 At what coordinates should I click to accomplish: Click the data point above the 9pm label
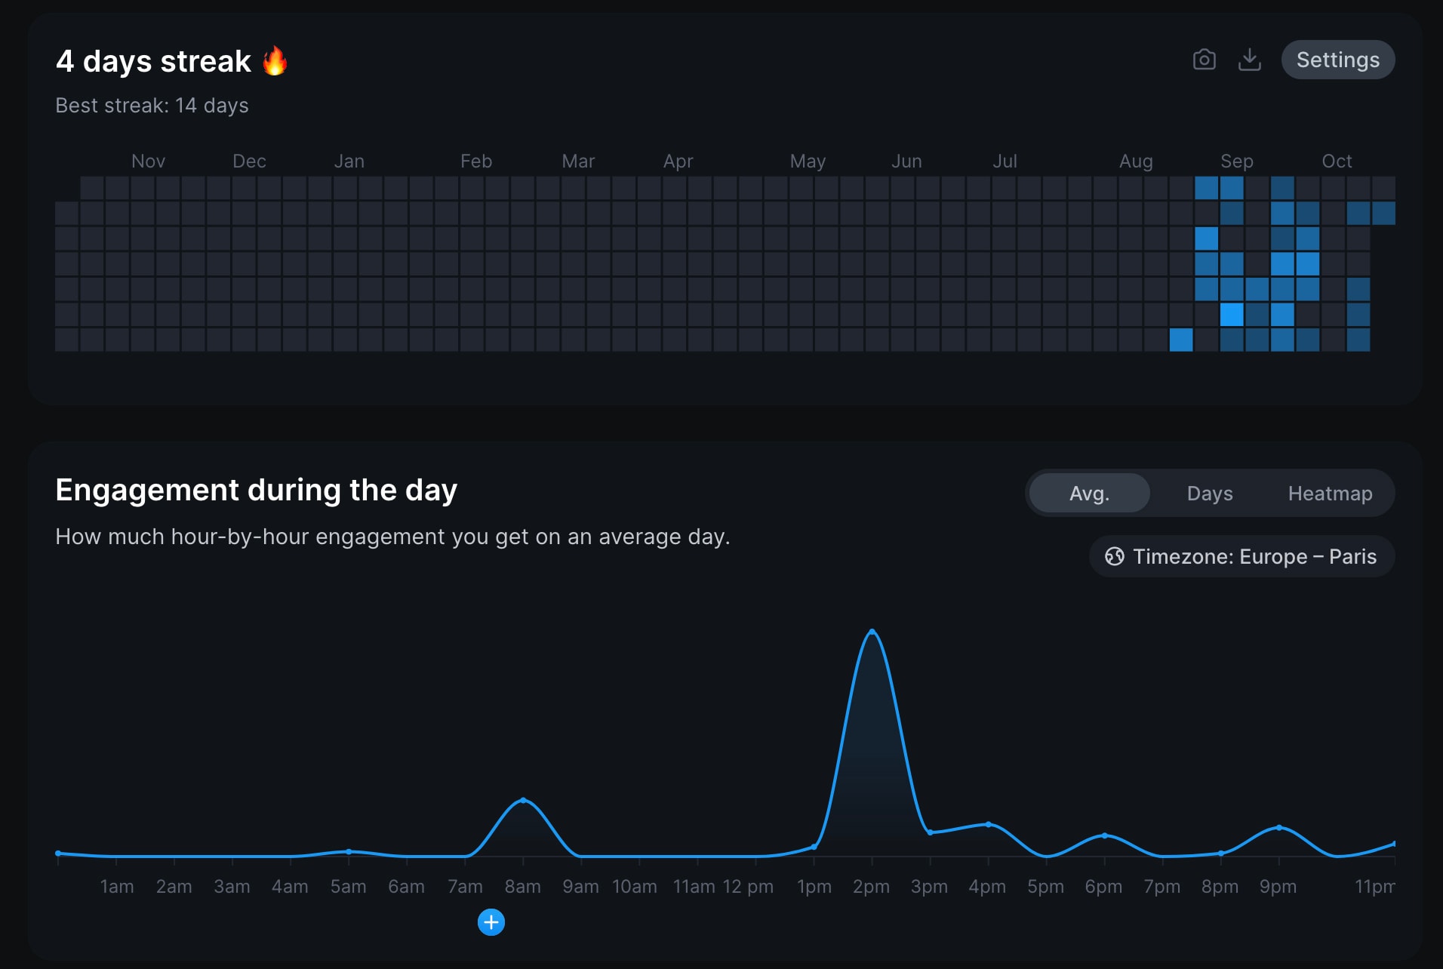pos(1278,827)
